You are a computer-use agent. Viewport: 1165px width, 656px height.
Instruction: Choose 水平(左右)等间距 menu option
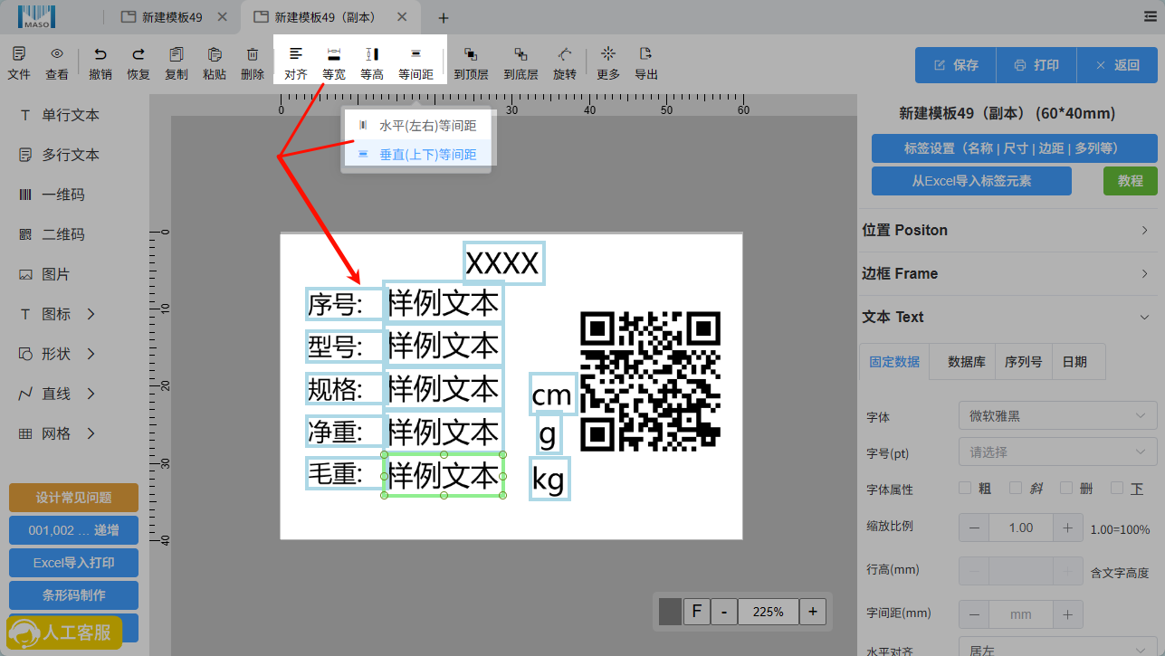pyautogui.click(x=417, y=126)
